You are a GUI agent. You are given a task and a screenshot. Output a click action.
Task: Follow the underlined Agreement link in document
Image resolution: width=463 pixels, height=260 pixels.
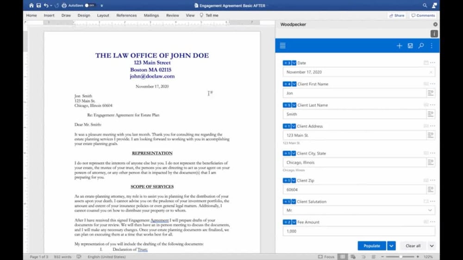point(159,220)
